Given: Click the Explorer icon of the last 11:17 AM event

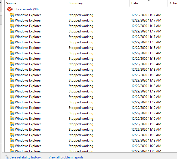Looking at the screenshot, I should point(12,37).
